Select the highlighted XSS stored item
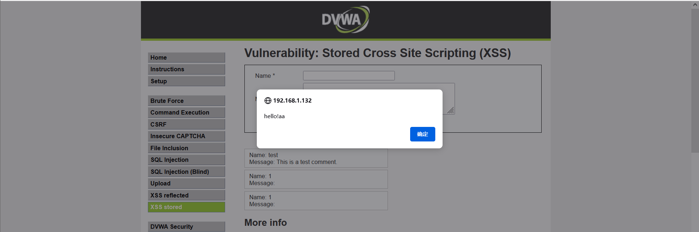The image size is (699, 232). 186,207
